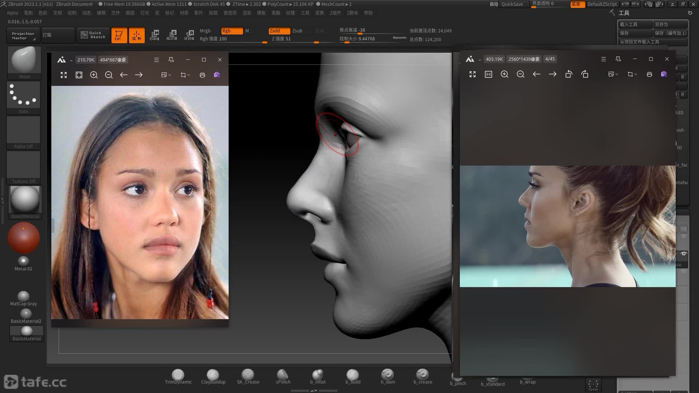
Task: Click the QuickSave button
Action: point(512,4)
